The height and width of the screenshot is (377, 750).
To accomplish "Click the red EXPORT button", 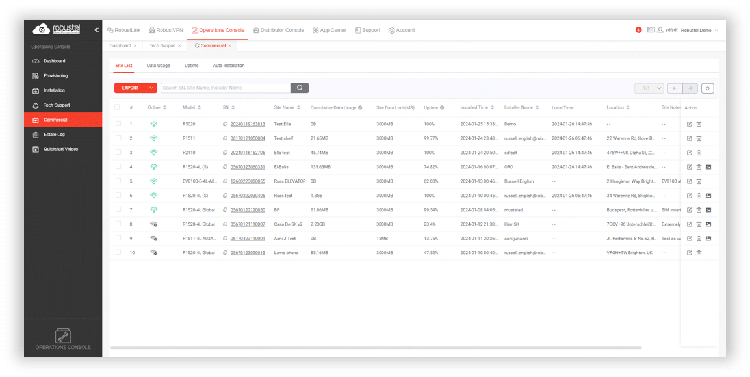I will tap(130, 88).
